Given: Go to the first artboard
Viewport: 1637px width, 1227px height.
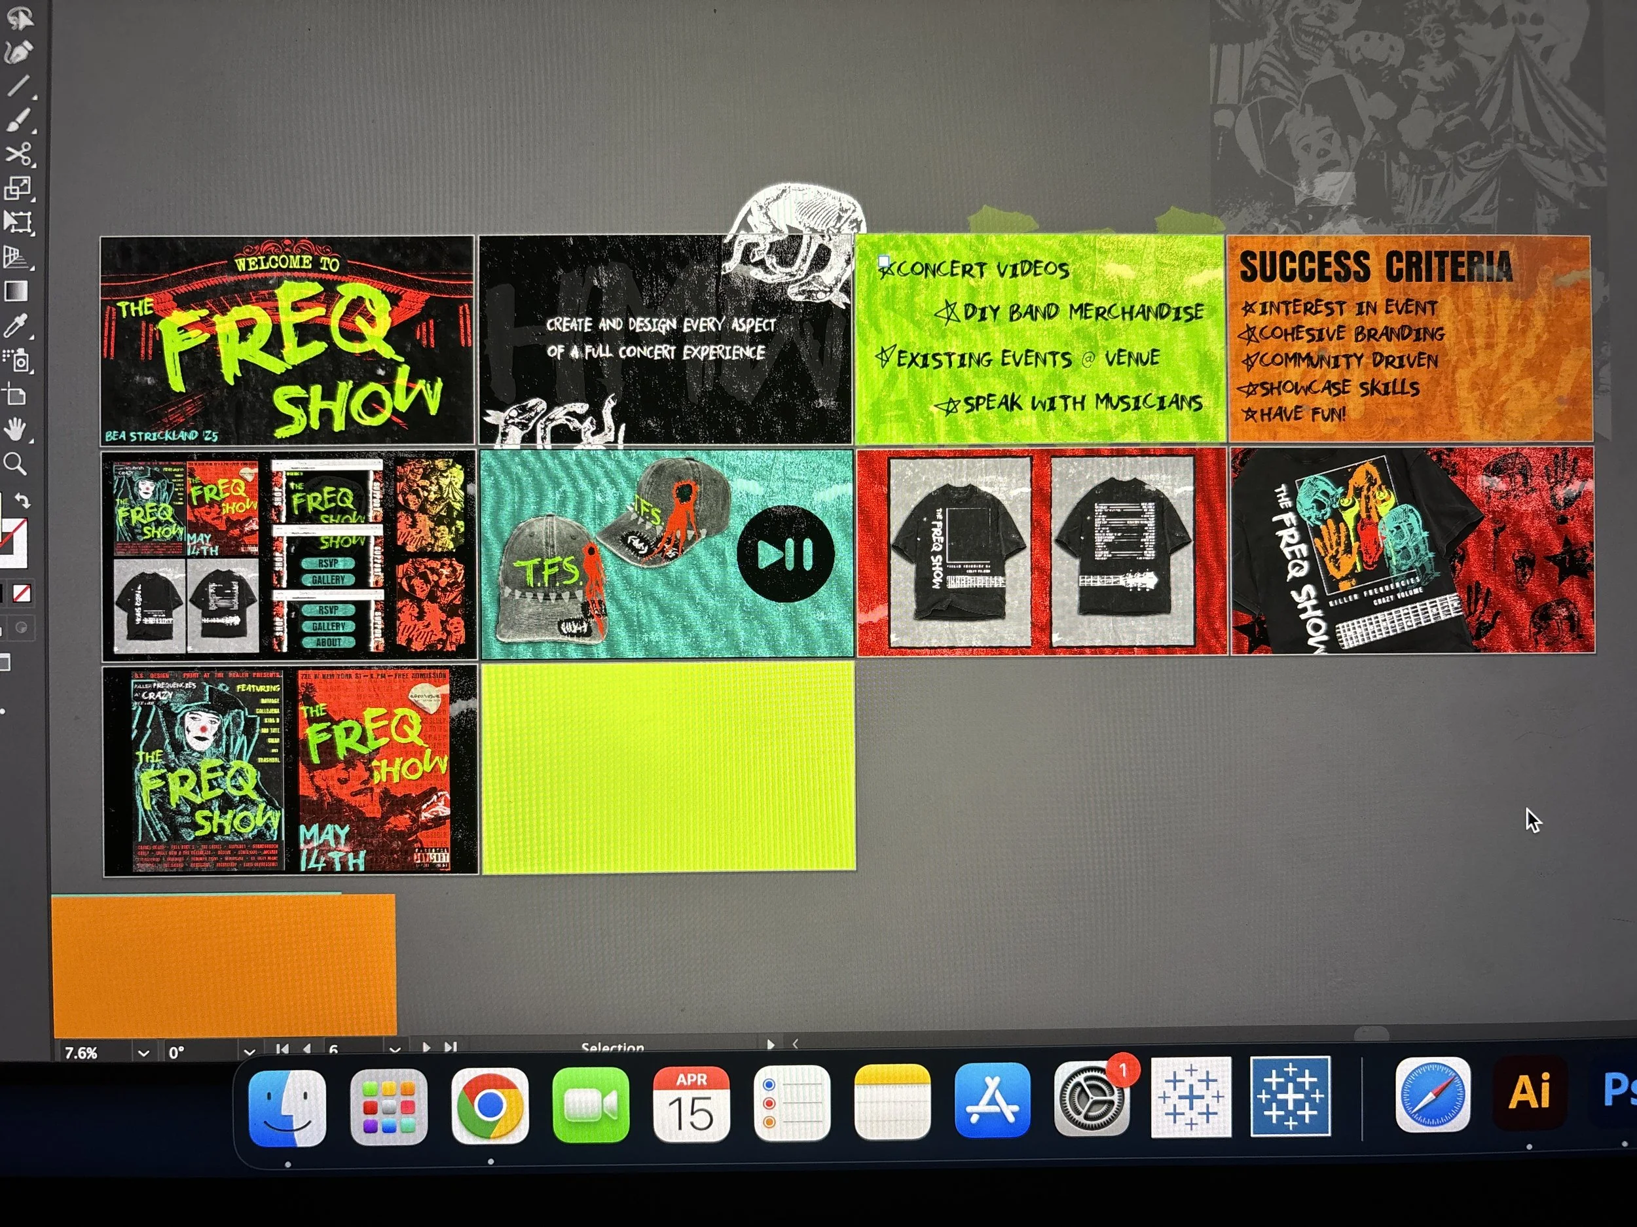Looking at the screenshot, I should [x=282, y=1049].
